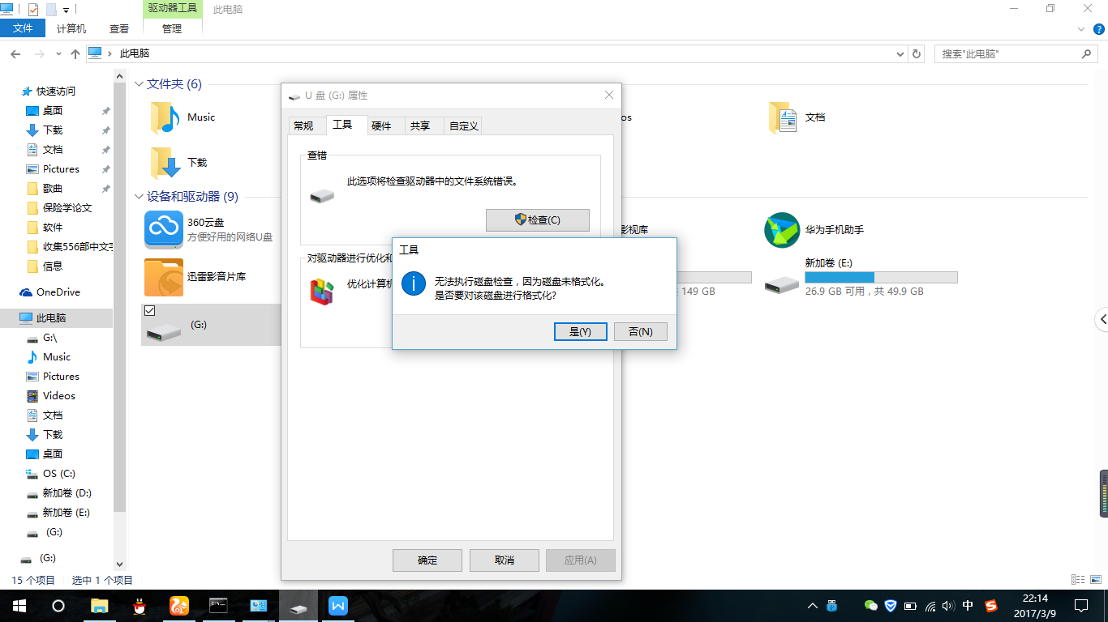
Task: Collapse the 设备和驱动器 (9) group
Action: (140, 197)
